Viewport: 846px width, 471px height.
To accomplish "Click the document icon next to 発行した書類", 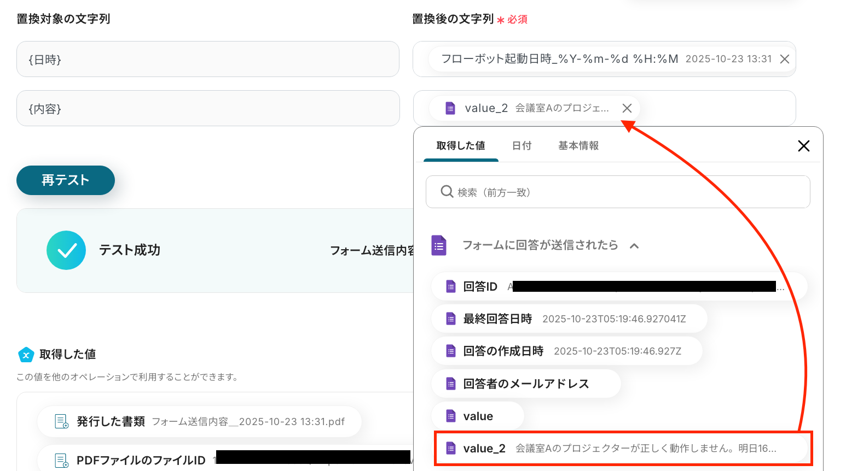I will [61, 421].
